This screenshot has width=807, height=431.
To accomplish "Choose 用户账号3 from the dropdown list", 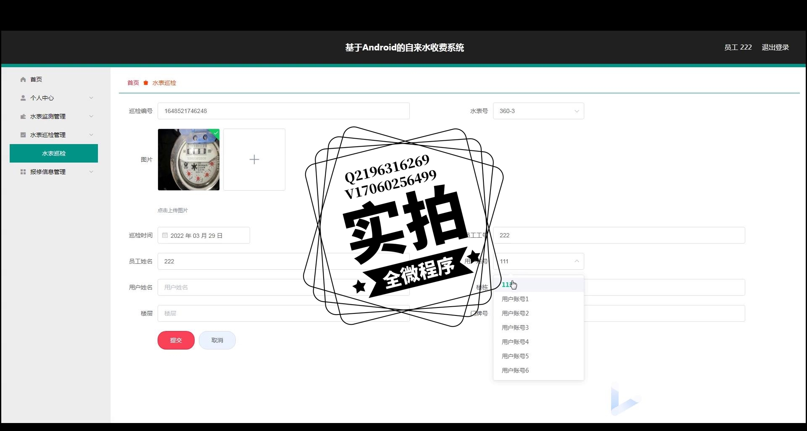I will click(538, 328).
